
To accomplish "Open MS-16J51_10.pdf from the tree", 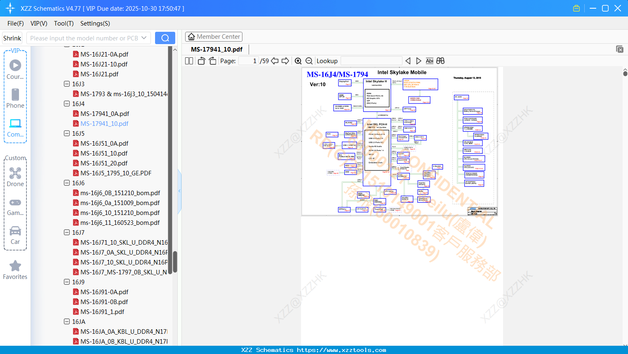I will (x=104, y=153).
